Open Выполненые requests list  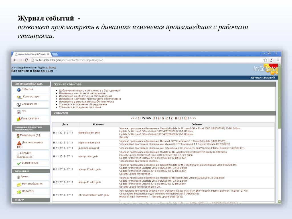(x=30, y=163)
